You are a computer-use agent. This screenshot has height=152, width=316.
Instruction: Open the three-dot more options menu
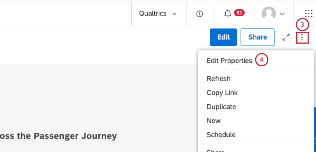[x=303, y=37]
